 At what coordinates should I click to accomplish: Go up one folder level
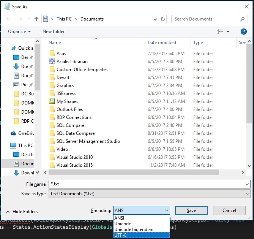tap(36, 19)
